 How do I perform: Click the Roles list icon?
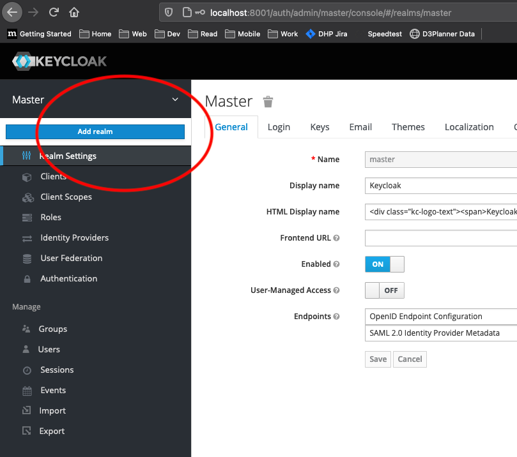(x=27, y=218)
